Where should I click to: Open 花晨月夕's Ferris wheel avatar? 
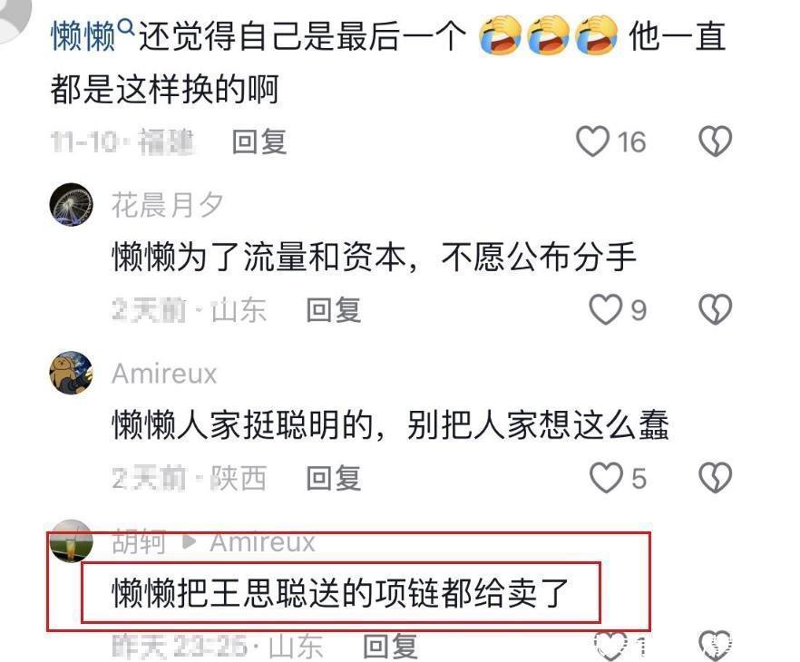click(x=72, y=205)
